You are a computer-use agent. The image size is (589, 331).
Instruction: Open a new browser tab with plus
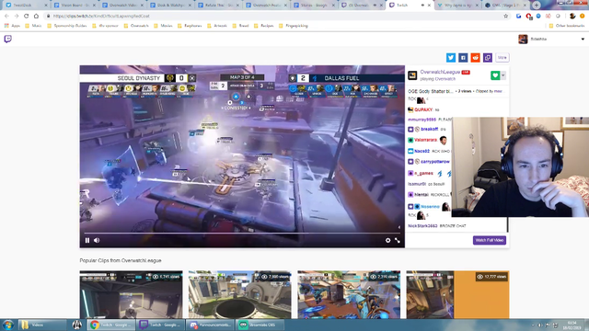[x=537, y=5]
